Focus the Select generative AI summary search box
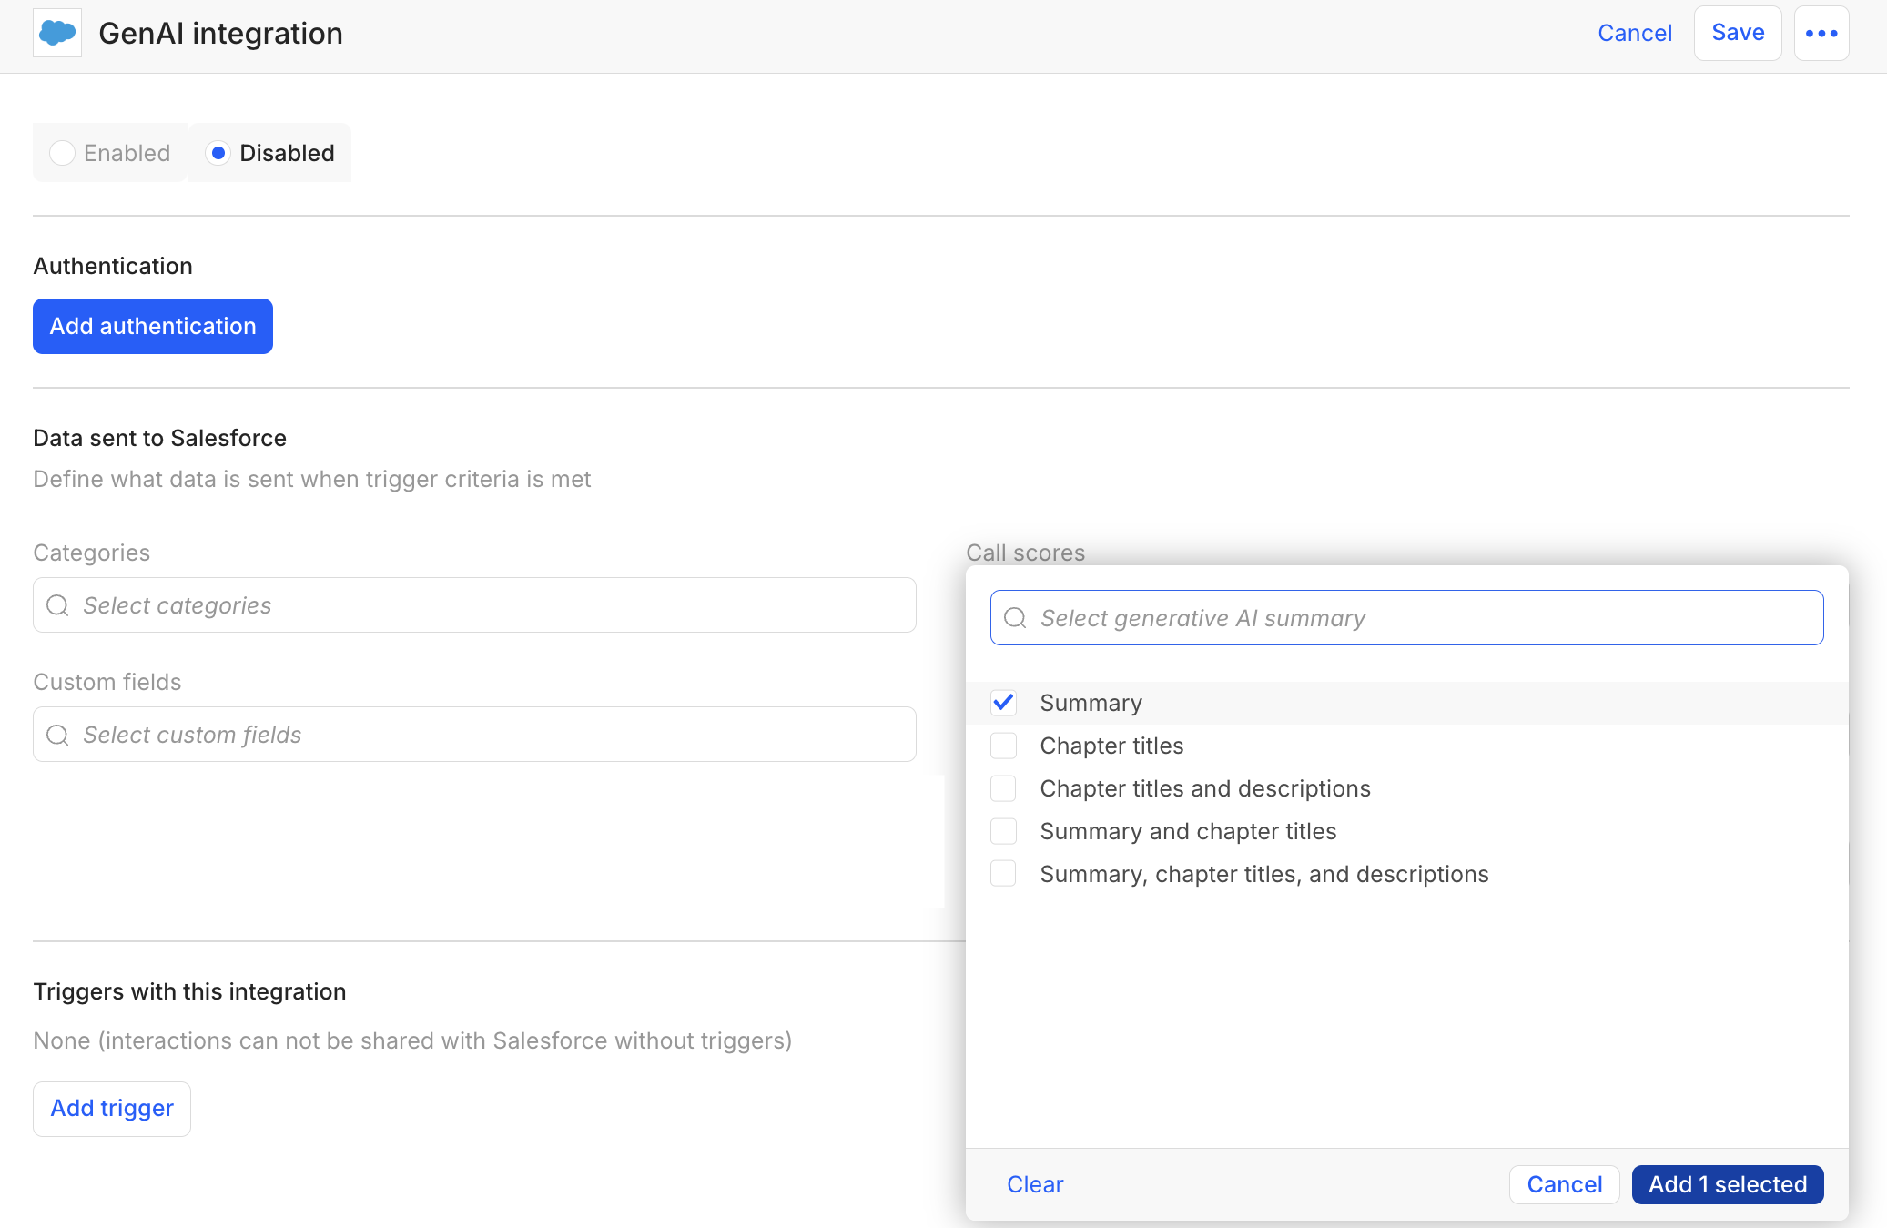 [1406, 618]
